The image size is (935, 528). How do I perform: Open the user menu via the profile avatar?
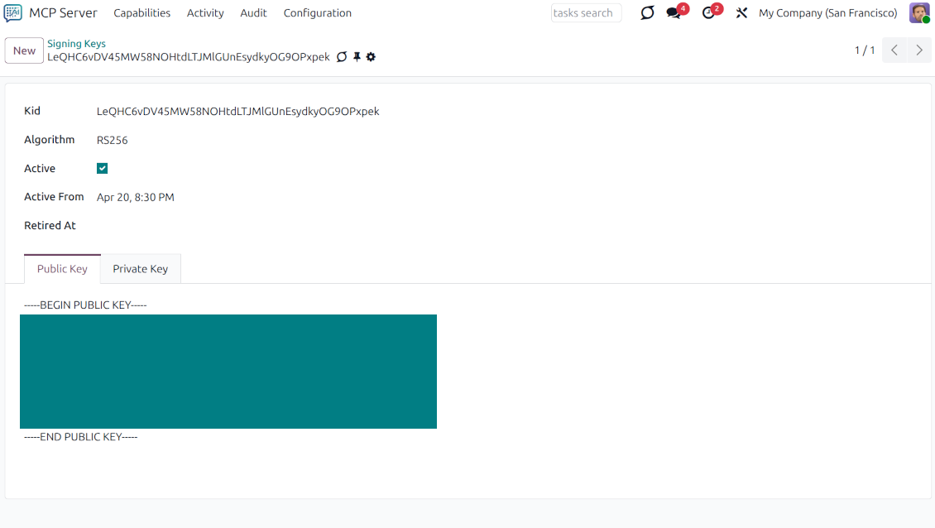coord(919,12)
